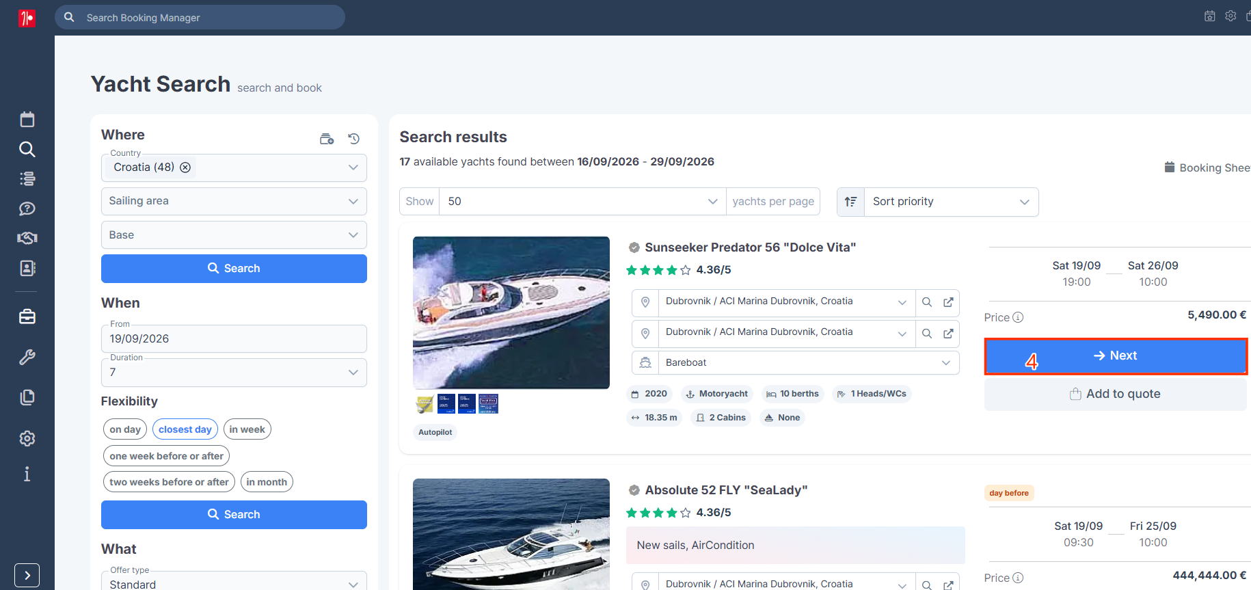Click the verified badge next to Dolce Vita
Viewport: 1251px width, 590px height.
click(x=634, y=247)
